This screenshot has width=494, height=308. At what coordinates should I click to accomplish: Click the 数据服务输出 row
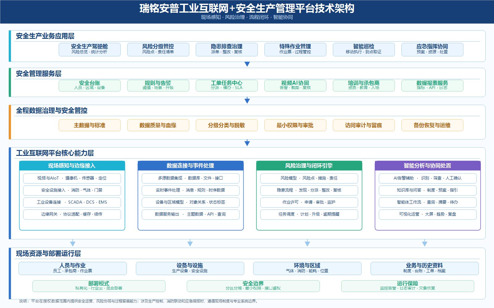pos(190,214)
